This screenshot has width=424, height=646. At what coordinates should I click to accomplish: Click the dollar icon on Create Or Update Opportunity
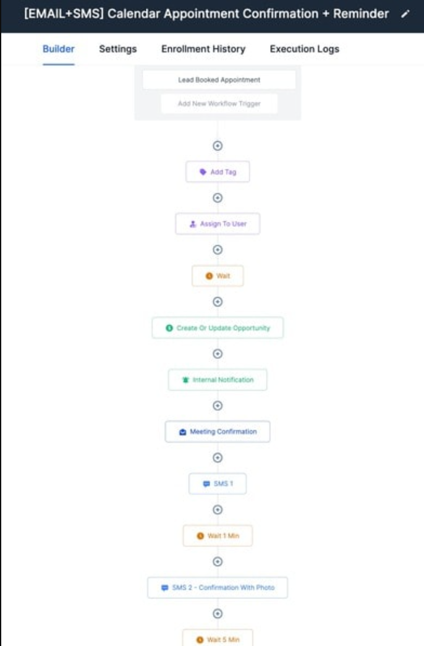coord(169,328)
